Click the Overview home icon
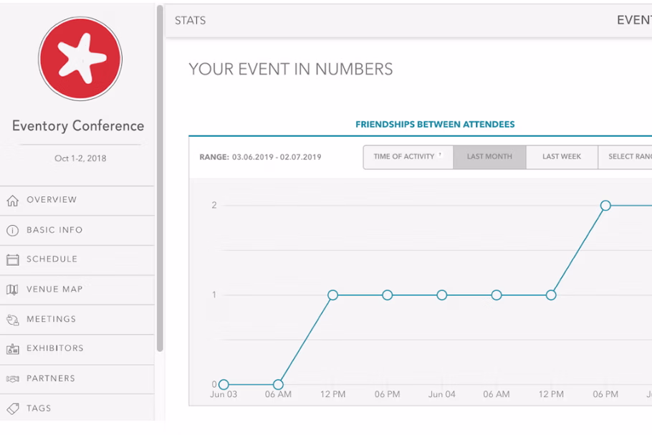 click(12, 201)
